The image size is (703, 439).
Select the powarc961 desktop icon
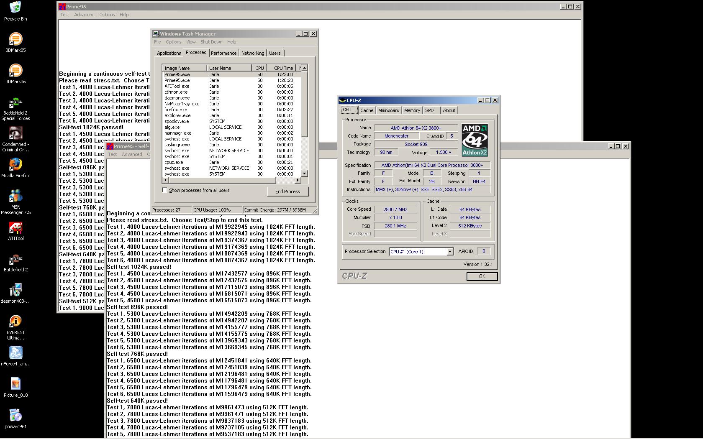click(15, 419)
